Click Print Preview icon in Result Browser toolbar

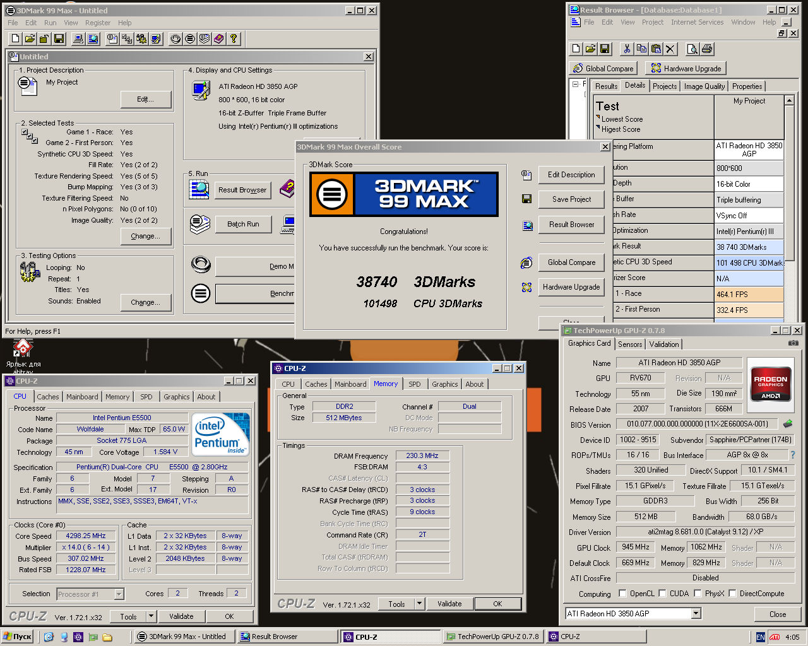point(692,49)
